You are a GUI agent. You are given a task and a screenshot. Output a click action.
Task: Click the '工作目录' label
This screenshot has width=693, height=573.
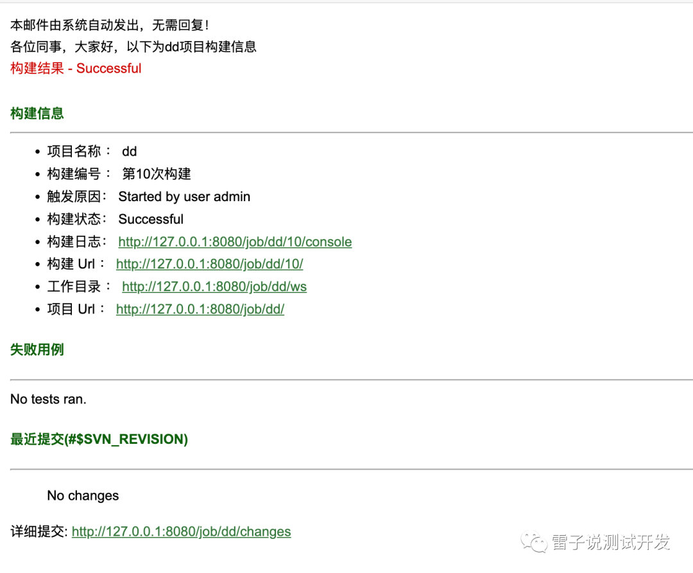(79, 286)
